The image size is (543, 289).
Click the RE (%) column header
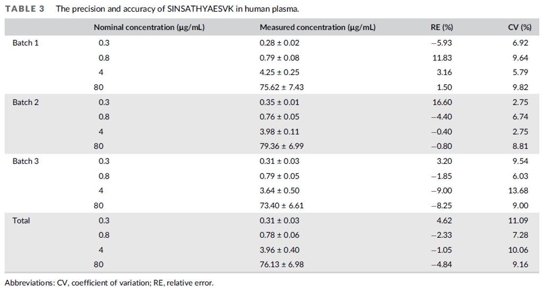point(441,27)
